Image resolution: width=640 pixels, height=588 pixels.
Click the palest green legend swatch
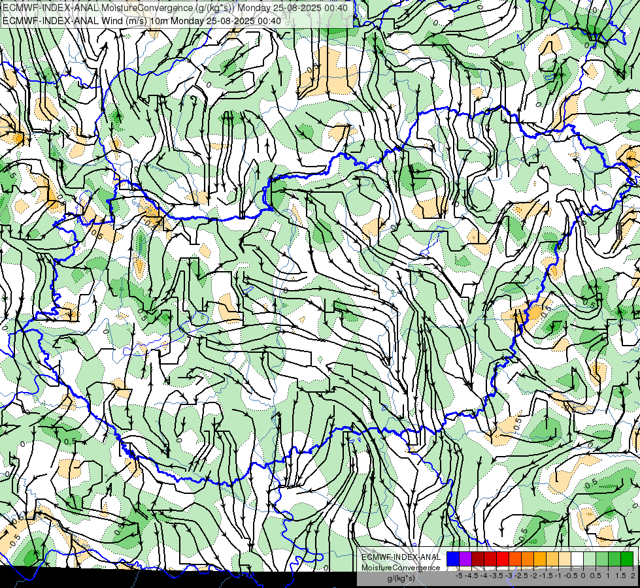[590, 559]
